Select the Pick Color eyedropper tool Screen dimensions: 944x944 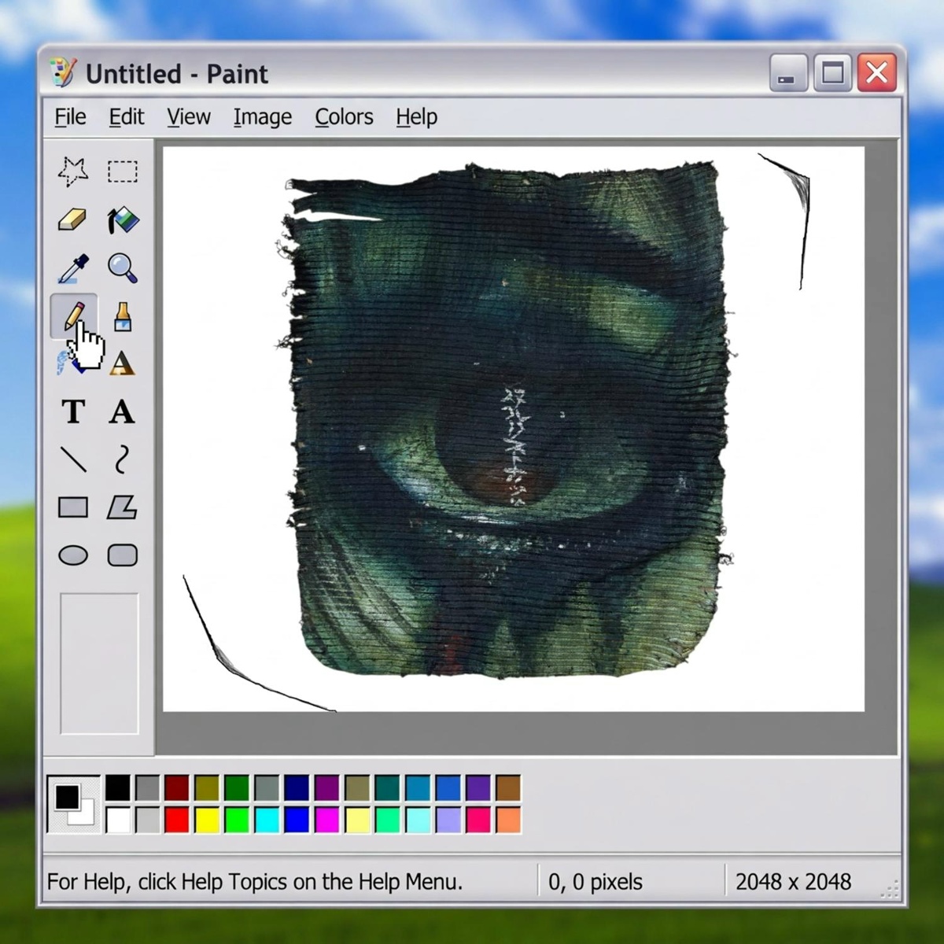pyautogui.click(x=73, y=268)
